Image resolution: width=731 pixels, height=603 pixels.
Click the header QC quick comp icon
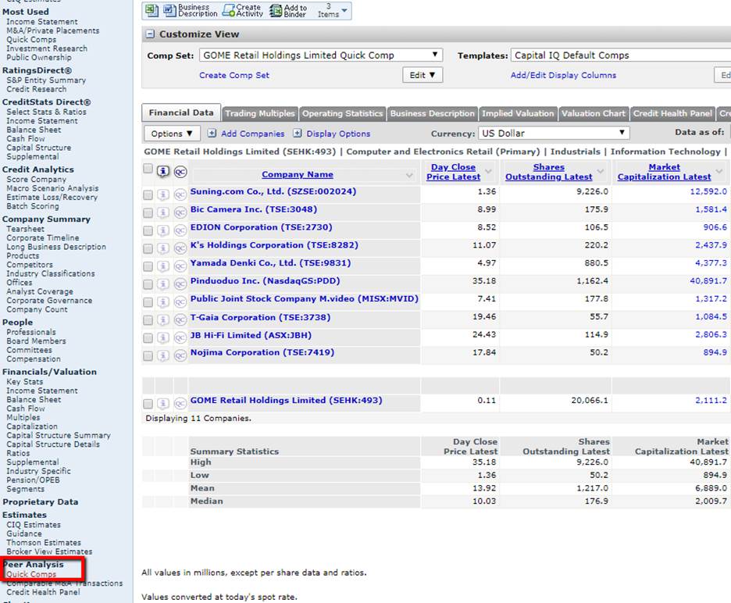click(x=180, y=172)
